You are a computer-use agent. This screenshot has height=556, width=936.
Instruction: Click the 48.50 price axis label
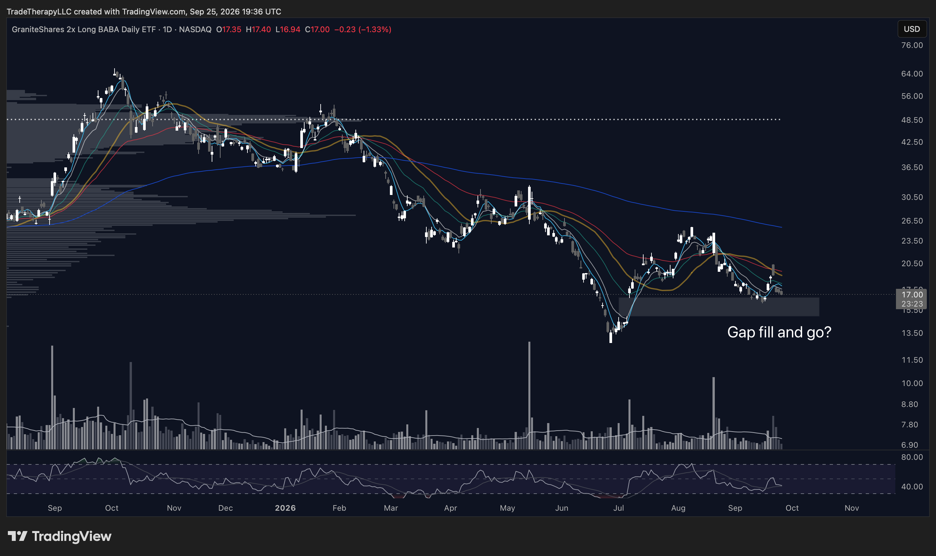pos(912,120)
